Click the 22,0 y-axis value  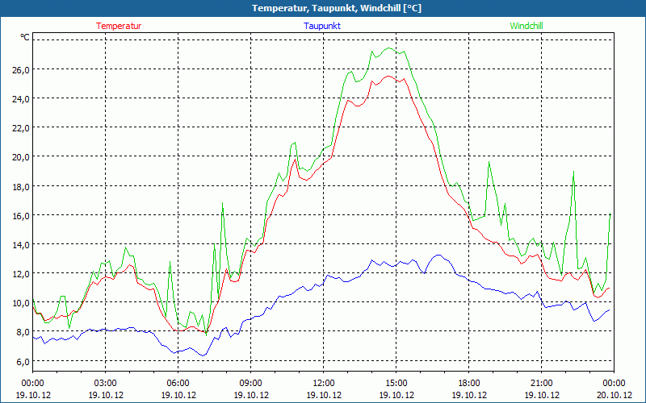(x=20, y=128)
